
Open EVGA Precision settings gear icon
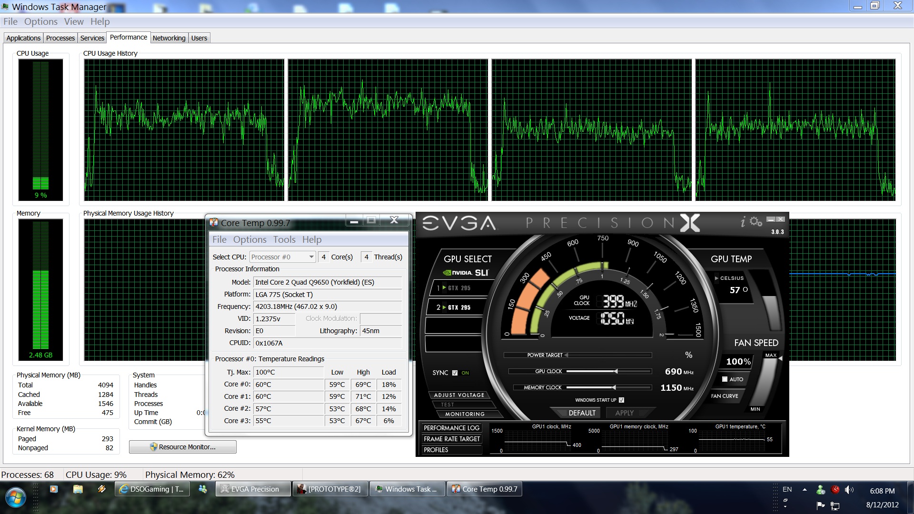coord(755,222)
